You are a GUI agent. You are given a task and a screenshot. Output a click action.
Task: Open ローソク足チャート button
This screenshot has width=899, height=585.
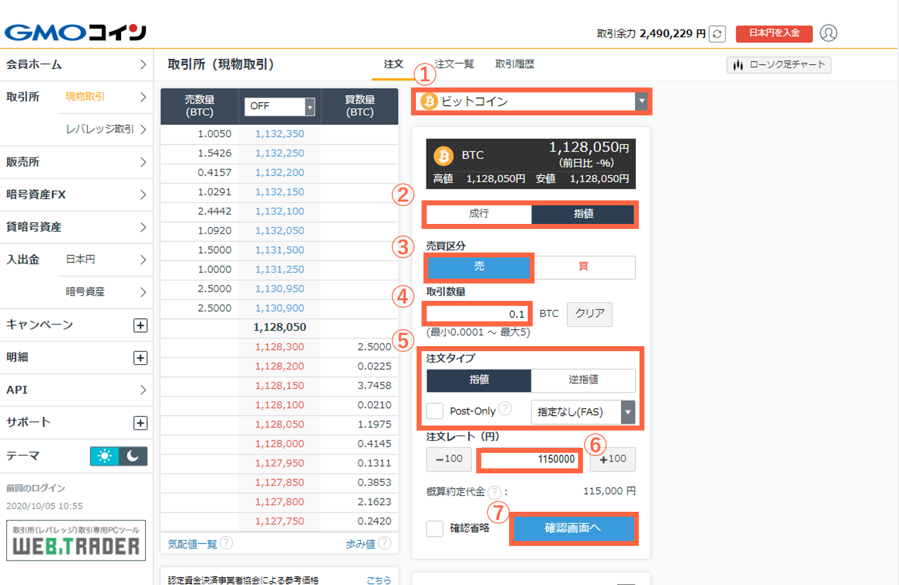coord(779,65)
